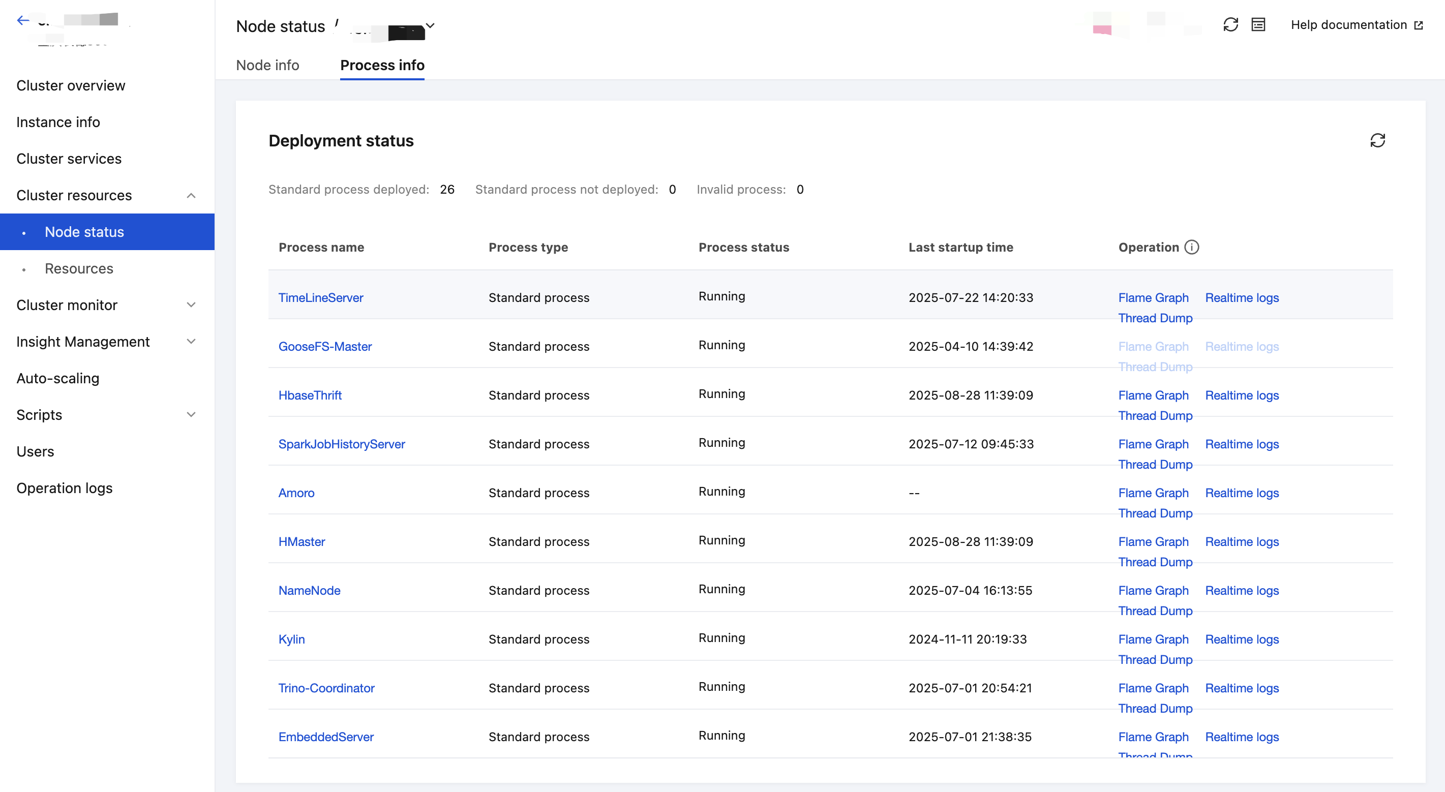Open the list panel icon in header
Screen dimensions: 1445x792
pos(1258,25)
